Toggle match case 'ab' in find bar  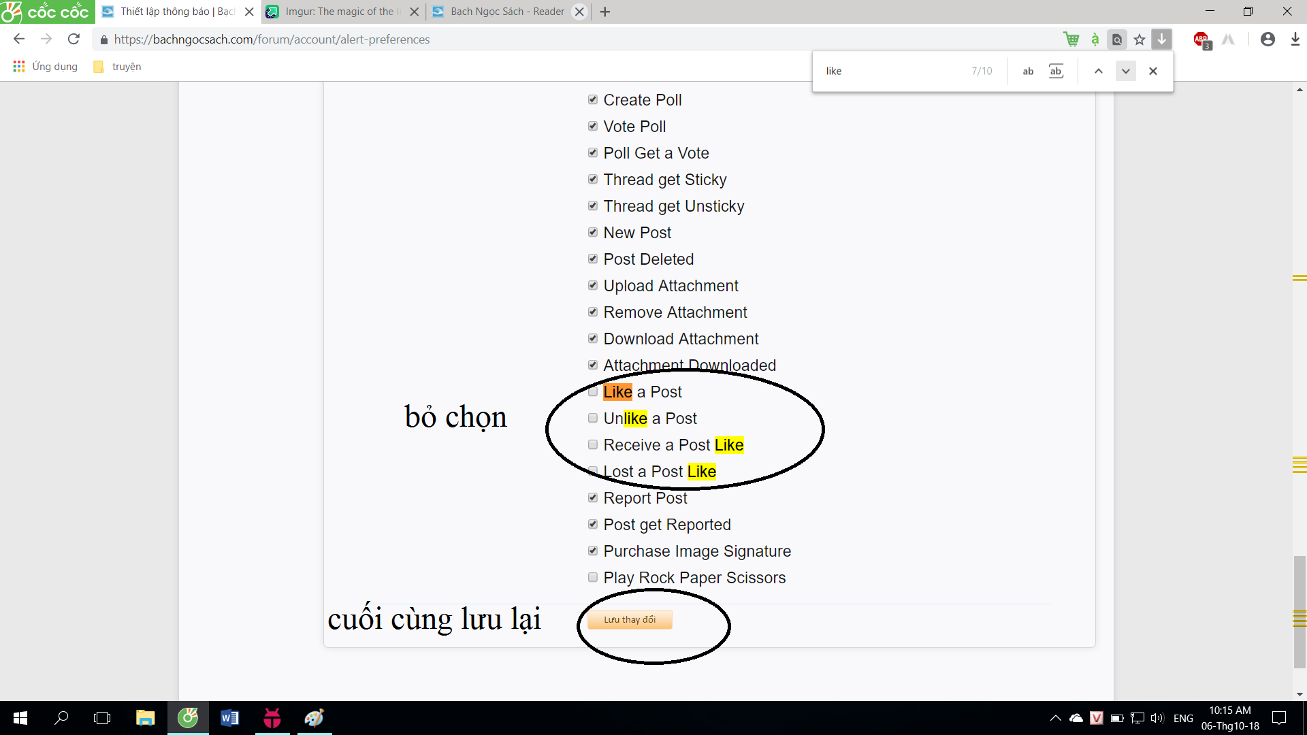[x=1028, y=71]
